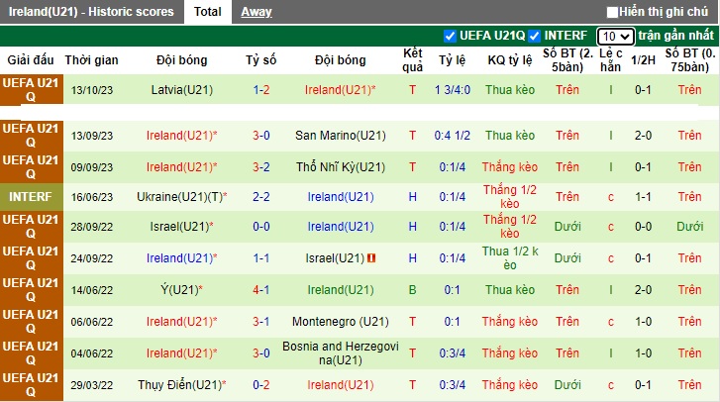Open Thổ Nhĩ Kỳ(U21) team link
This screenshot has width=720, height=402.
pyautogui.click(x=341, y=167)
